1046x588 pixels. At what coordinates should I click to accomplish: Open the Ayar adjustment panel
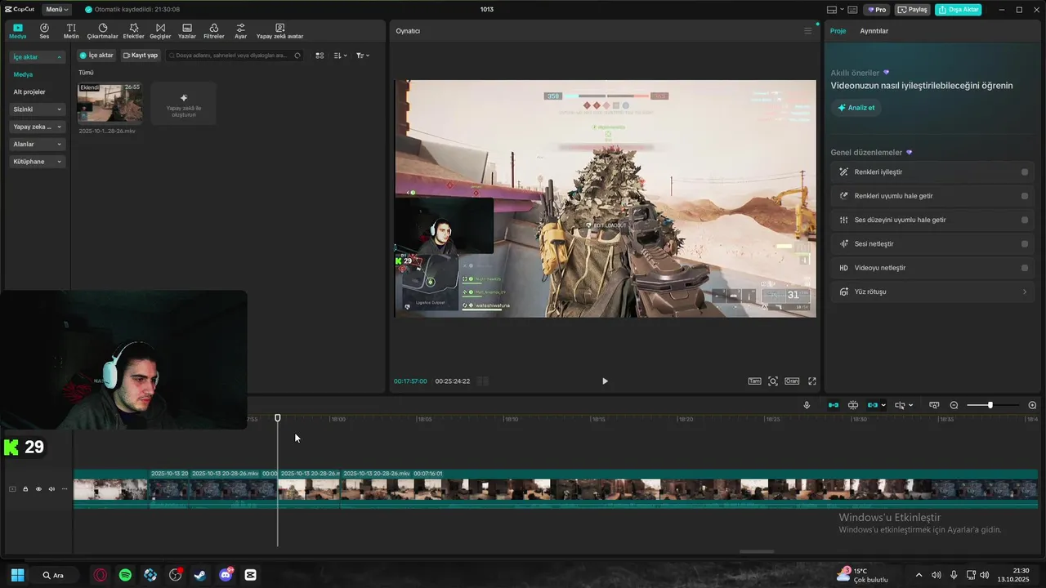[240, 31]
